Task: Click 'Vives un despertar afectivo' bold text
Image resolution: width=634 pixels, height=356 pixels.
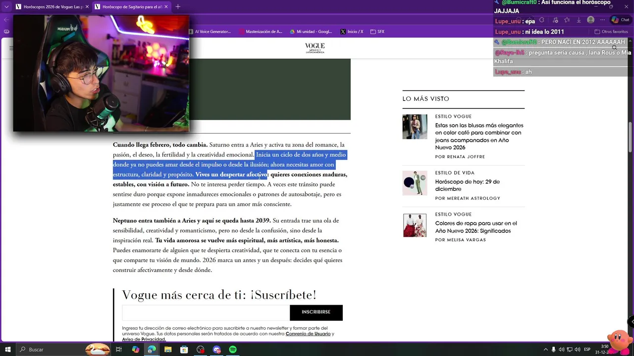Action: (231, 175)
